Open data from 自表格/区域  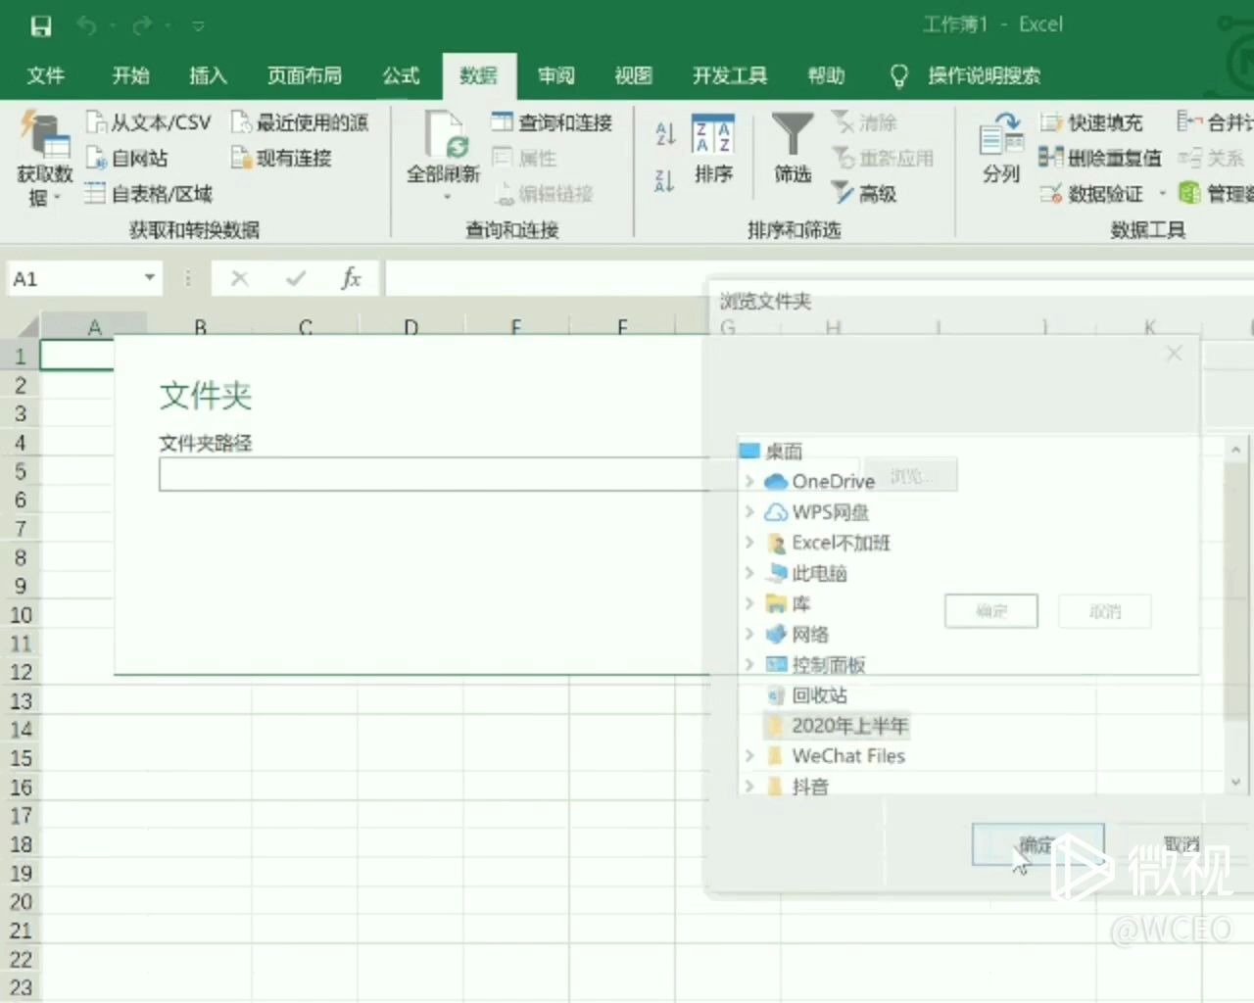(x=97, y=194)
